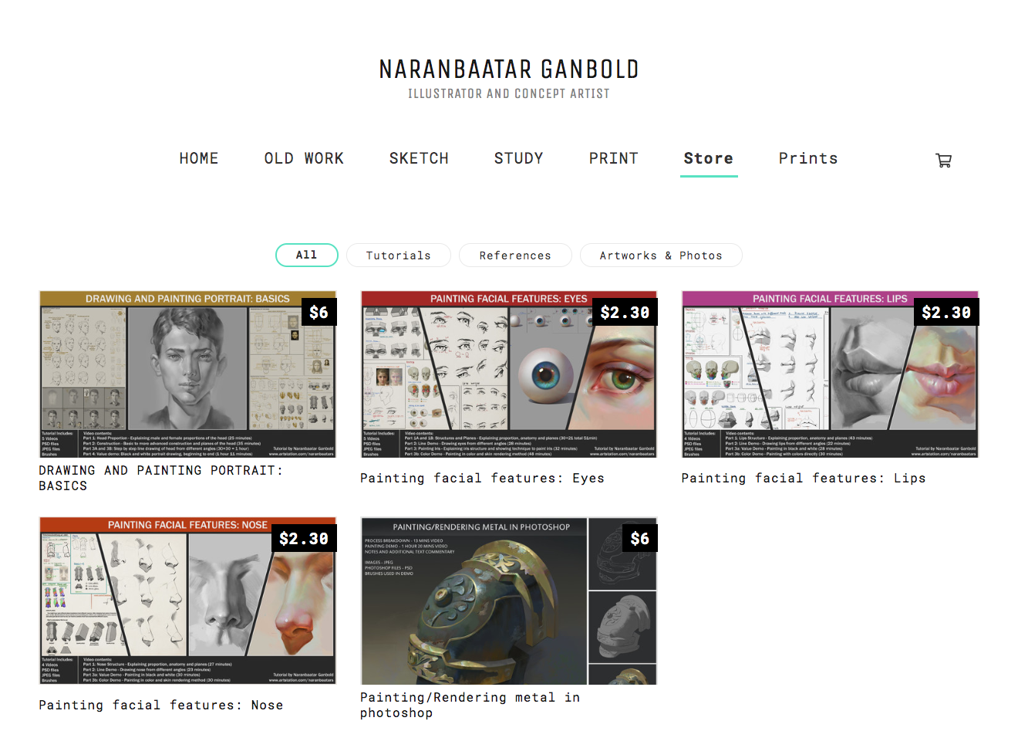Go to the HOME page

[x=199, y=158]
